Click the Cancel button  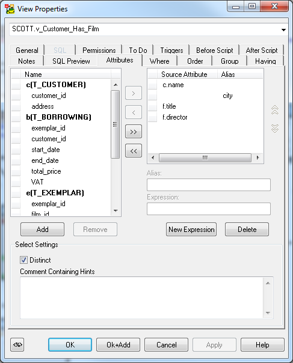(x=166, y=345)
